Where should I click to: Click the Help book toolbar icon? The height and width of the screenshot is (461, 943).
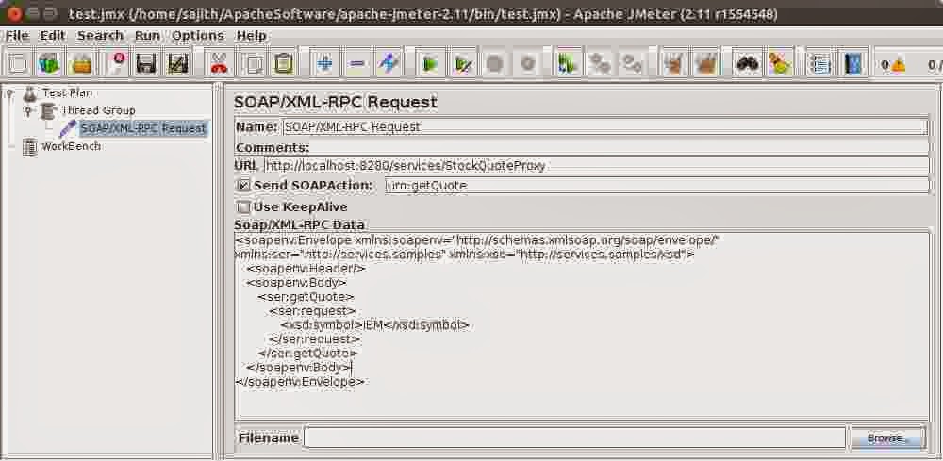coord(852,62)
